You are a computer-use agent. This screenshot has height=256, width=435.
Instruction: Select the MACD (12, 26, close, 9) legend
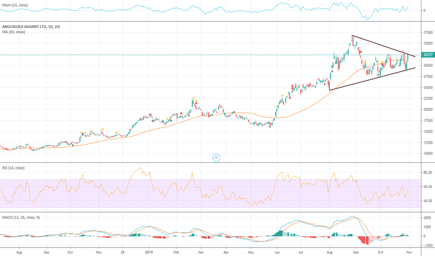21,217
